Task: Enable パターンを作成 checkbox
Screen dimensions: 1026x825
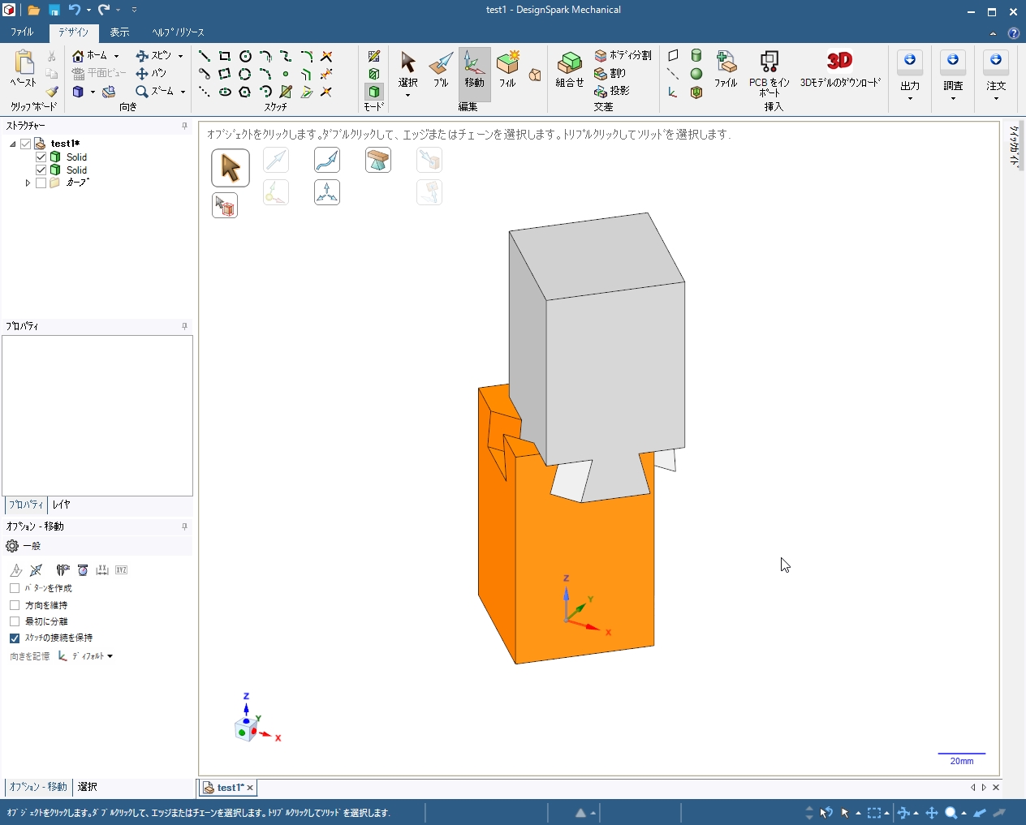Action: pos(15,588)
